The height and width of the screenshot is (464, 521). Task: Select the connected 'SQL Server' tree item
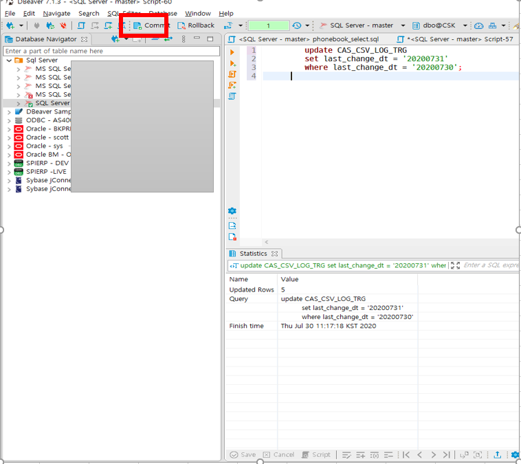click(x=52, y=103)
